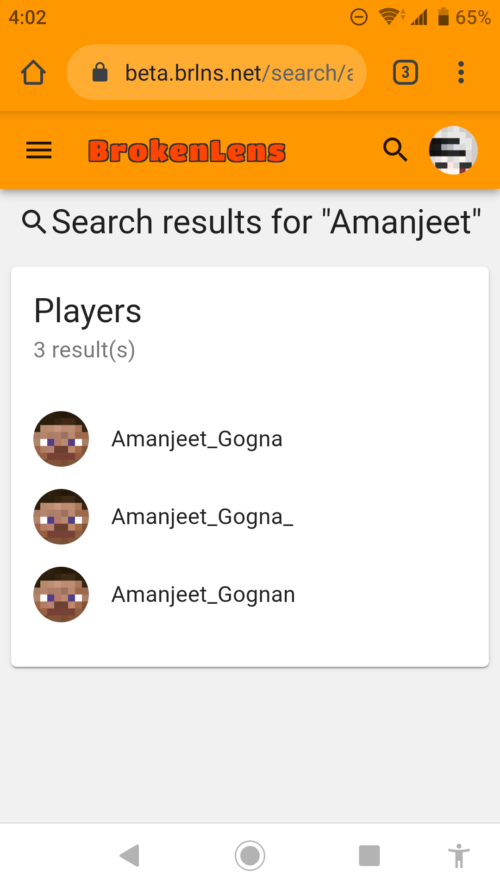Tap the Android back navigation button
The image size is (500, 889).
click(130, 856)
